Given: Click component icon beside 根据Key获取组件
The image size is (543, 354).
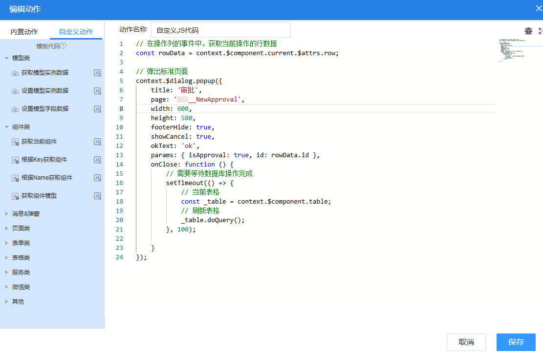Looking at the screenshot, I should [15, 160].
